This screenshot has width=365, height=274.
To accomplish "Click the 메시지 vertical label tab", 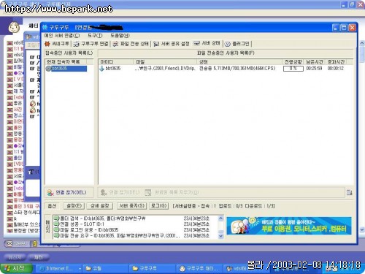I will [x=48, y=227].
